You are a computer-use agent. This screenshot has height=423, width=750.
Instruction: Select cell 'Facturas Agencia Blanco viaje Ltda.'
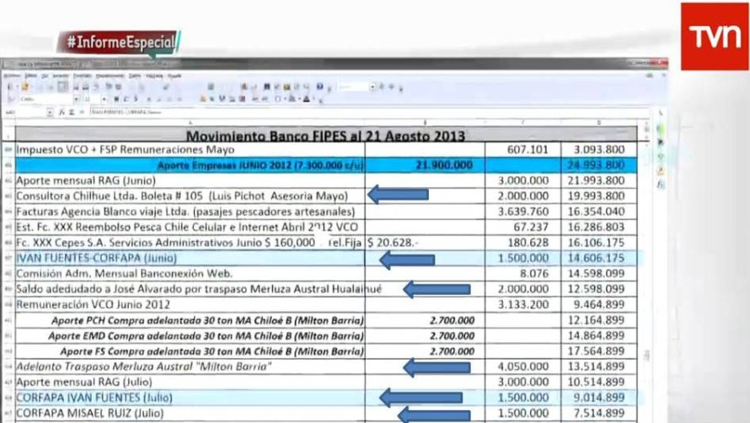tap(190, 211)
